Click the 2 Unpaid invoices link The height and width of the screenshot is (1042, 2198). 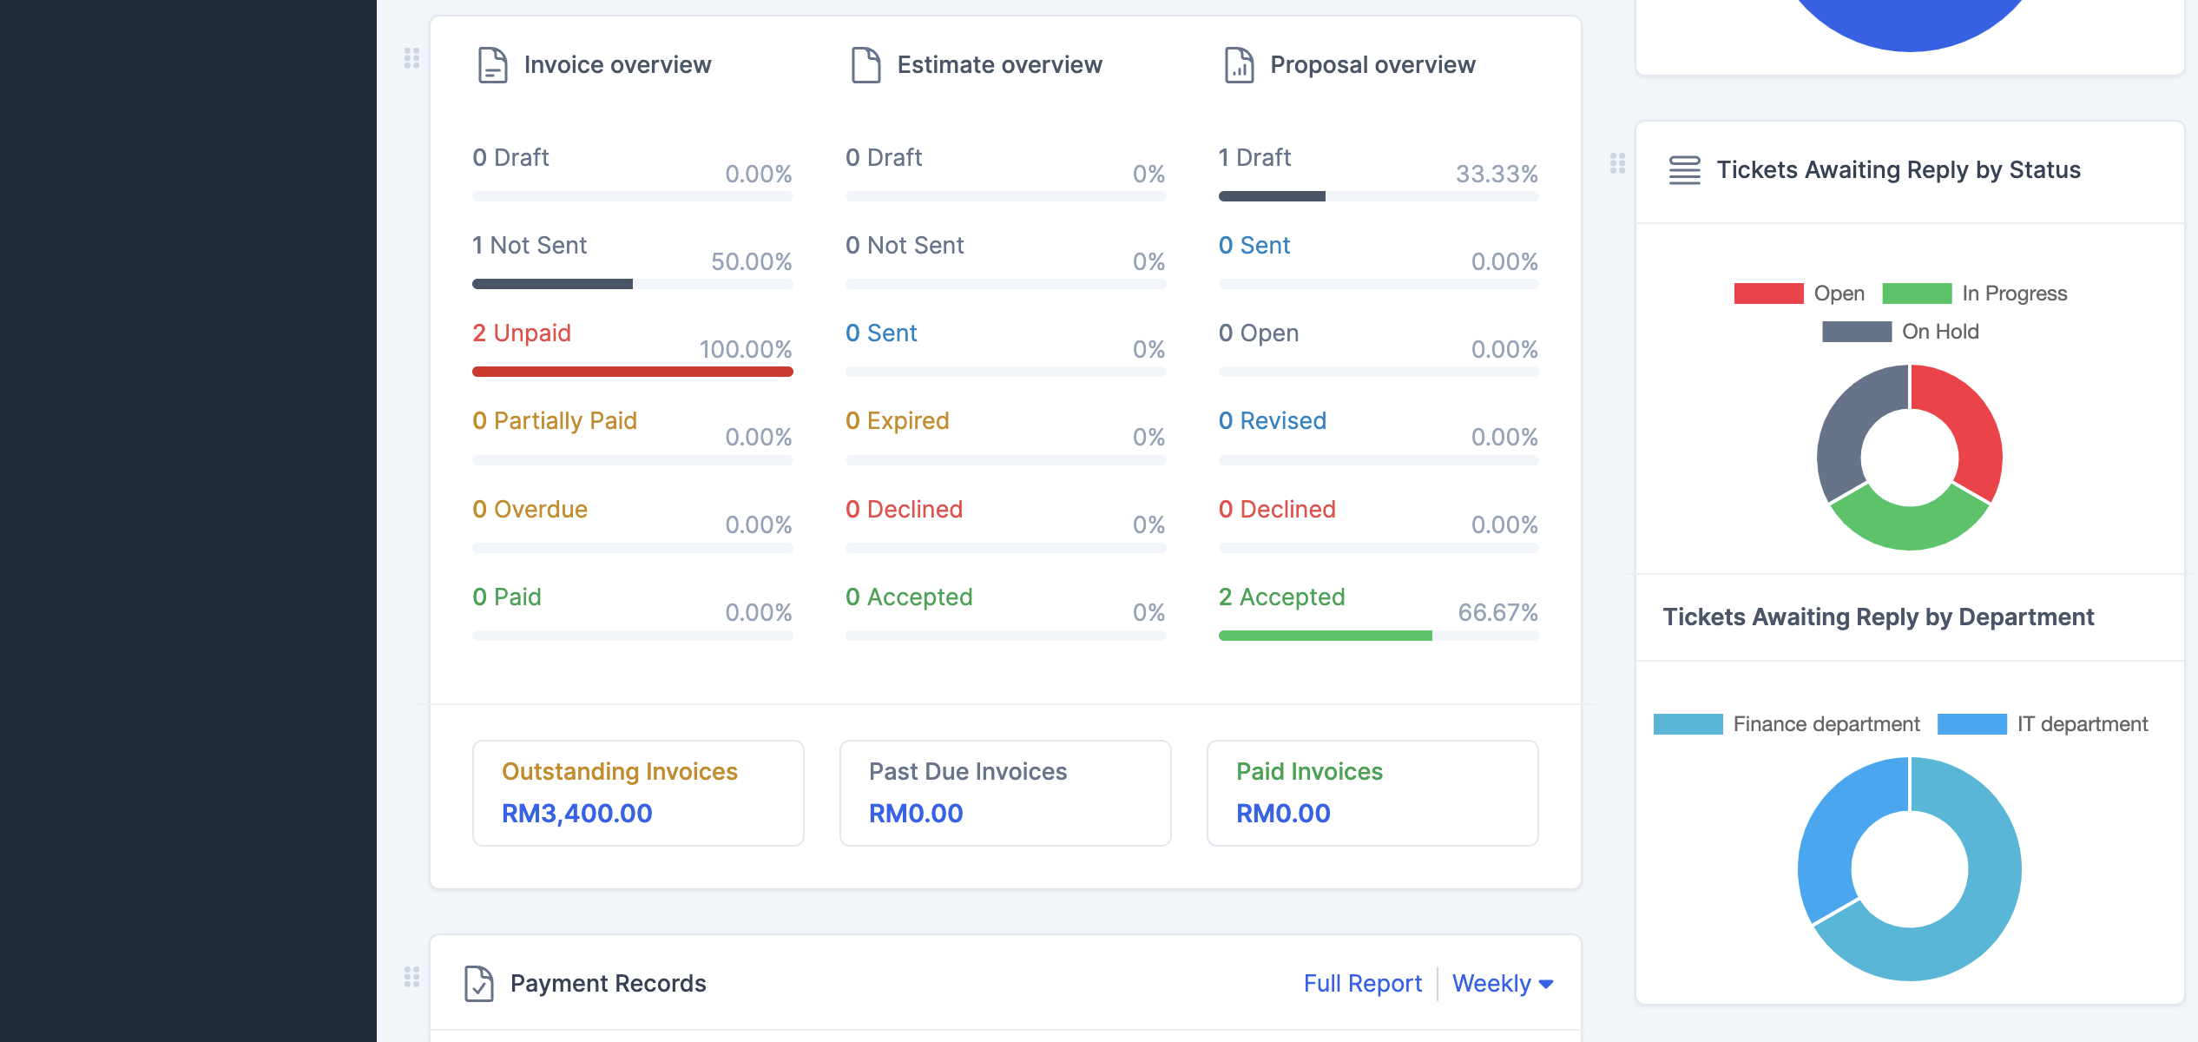[521, 333]
